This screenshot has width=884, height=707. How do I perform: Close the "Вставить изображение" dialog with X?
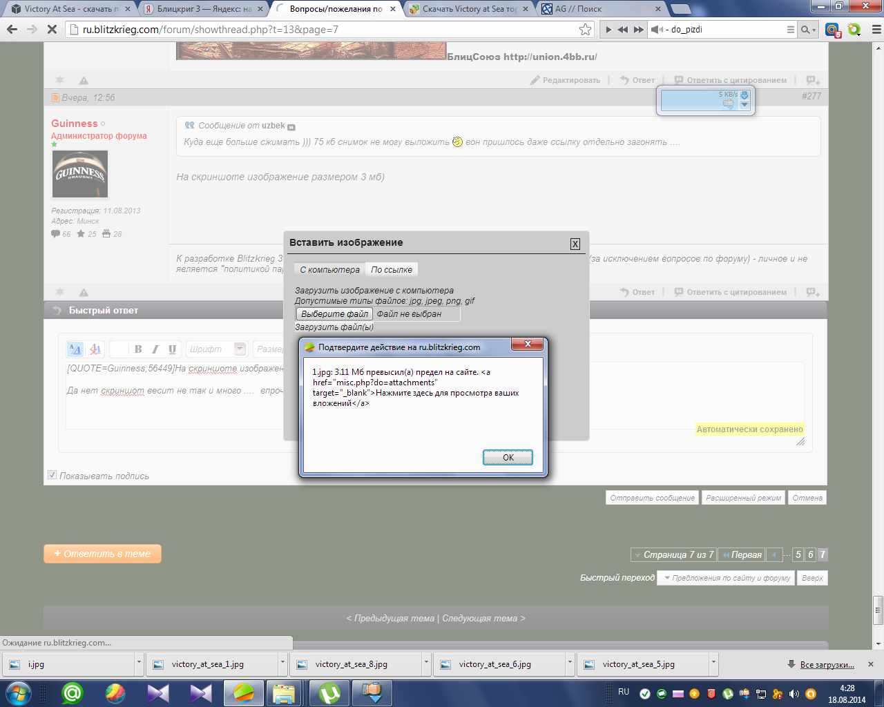(x=575, y=244)
